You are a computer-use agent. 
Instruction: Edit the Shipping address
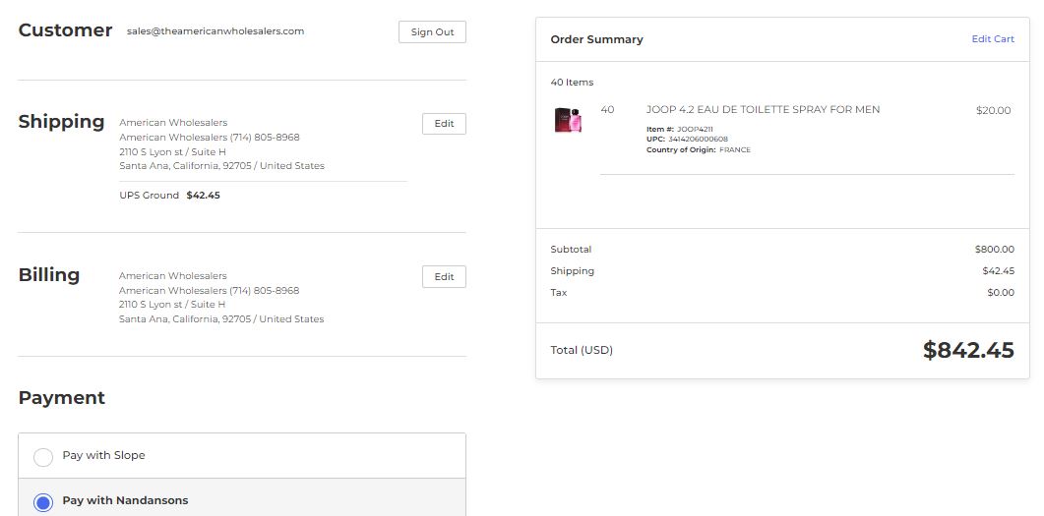[x=444, y=124]
